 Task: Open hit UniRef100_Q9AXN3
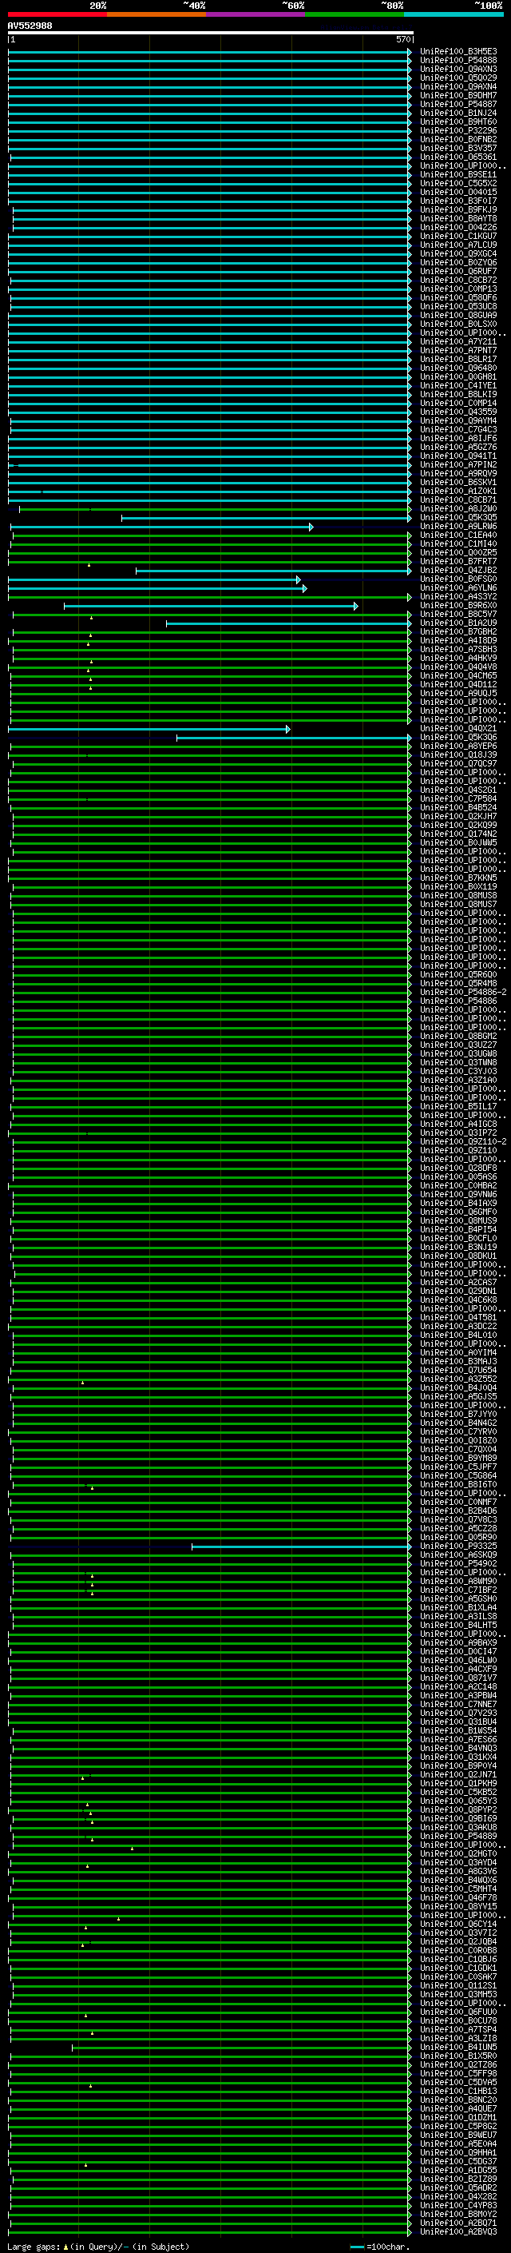point(458,69)
